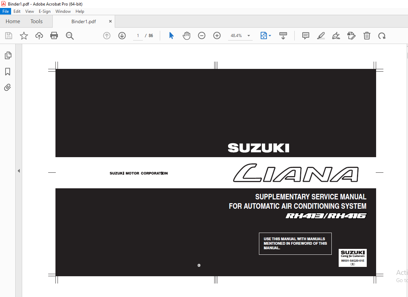Open the Page Thumbnails panel
The height and width of the screenshot is (297, 408).
pyautogui.click(x=8, y=55)
